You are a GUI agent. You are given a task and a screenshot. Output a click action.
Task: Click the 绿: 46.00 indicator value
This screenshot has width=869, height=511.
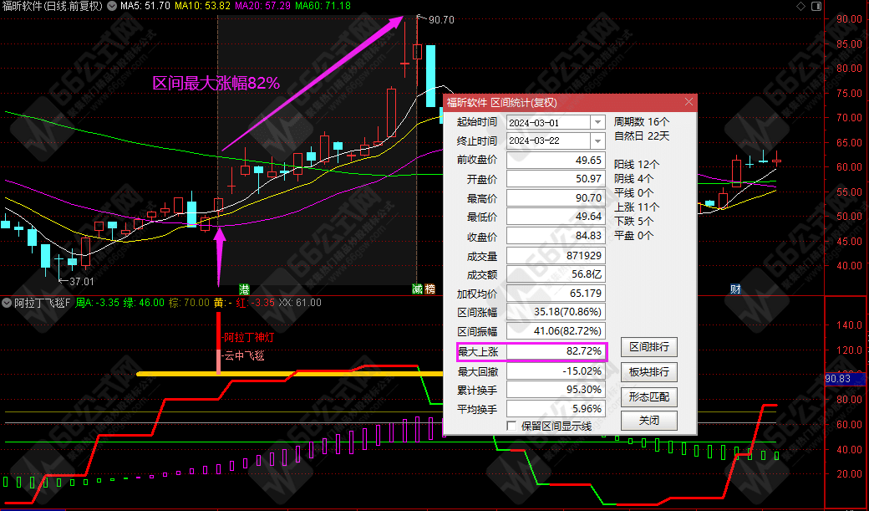(x=144, y=303)
